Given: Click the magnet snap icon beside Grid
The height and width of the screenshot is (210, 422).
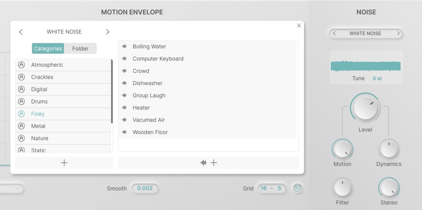Looking at the screenshot, I should (x=297, y=189).
